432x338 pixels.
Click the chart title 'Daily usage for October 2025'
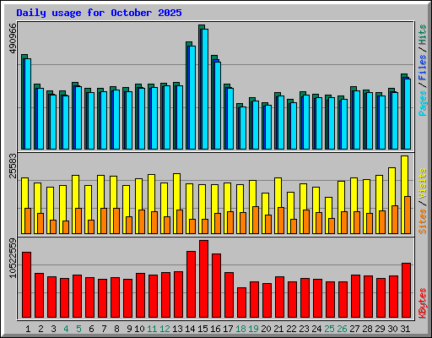pos(99,13)
